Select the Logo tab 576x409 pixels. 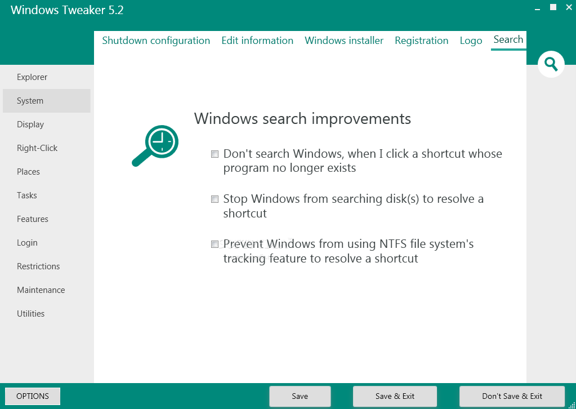471,41
